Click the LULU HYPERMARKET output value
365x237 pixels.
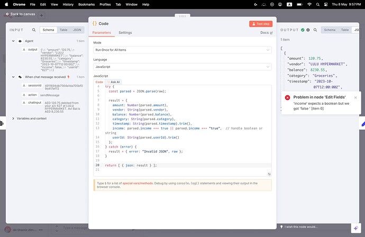click(327, 64)
